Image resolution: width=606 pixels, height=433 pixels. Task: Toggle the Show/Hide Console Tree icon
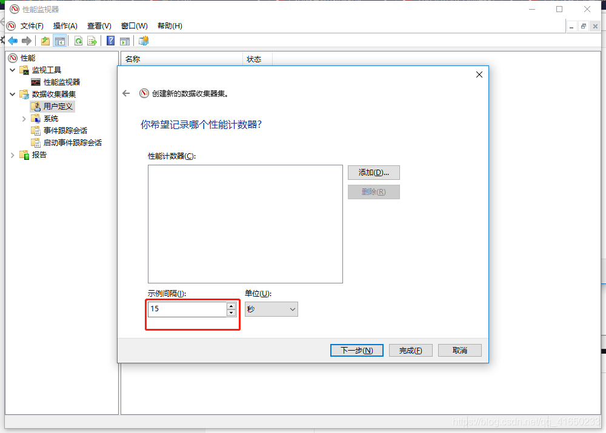60,41
